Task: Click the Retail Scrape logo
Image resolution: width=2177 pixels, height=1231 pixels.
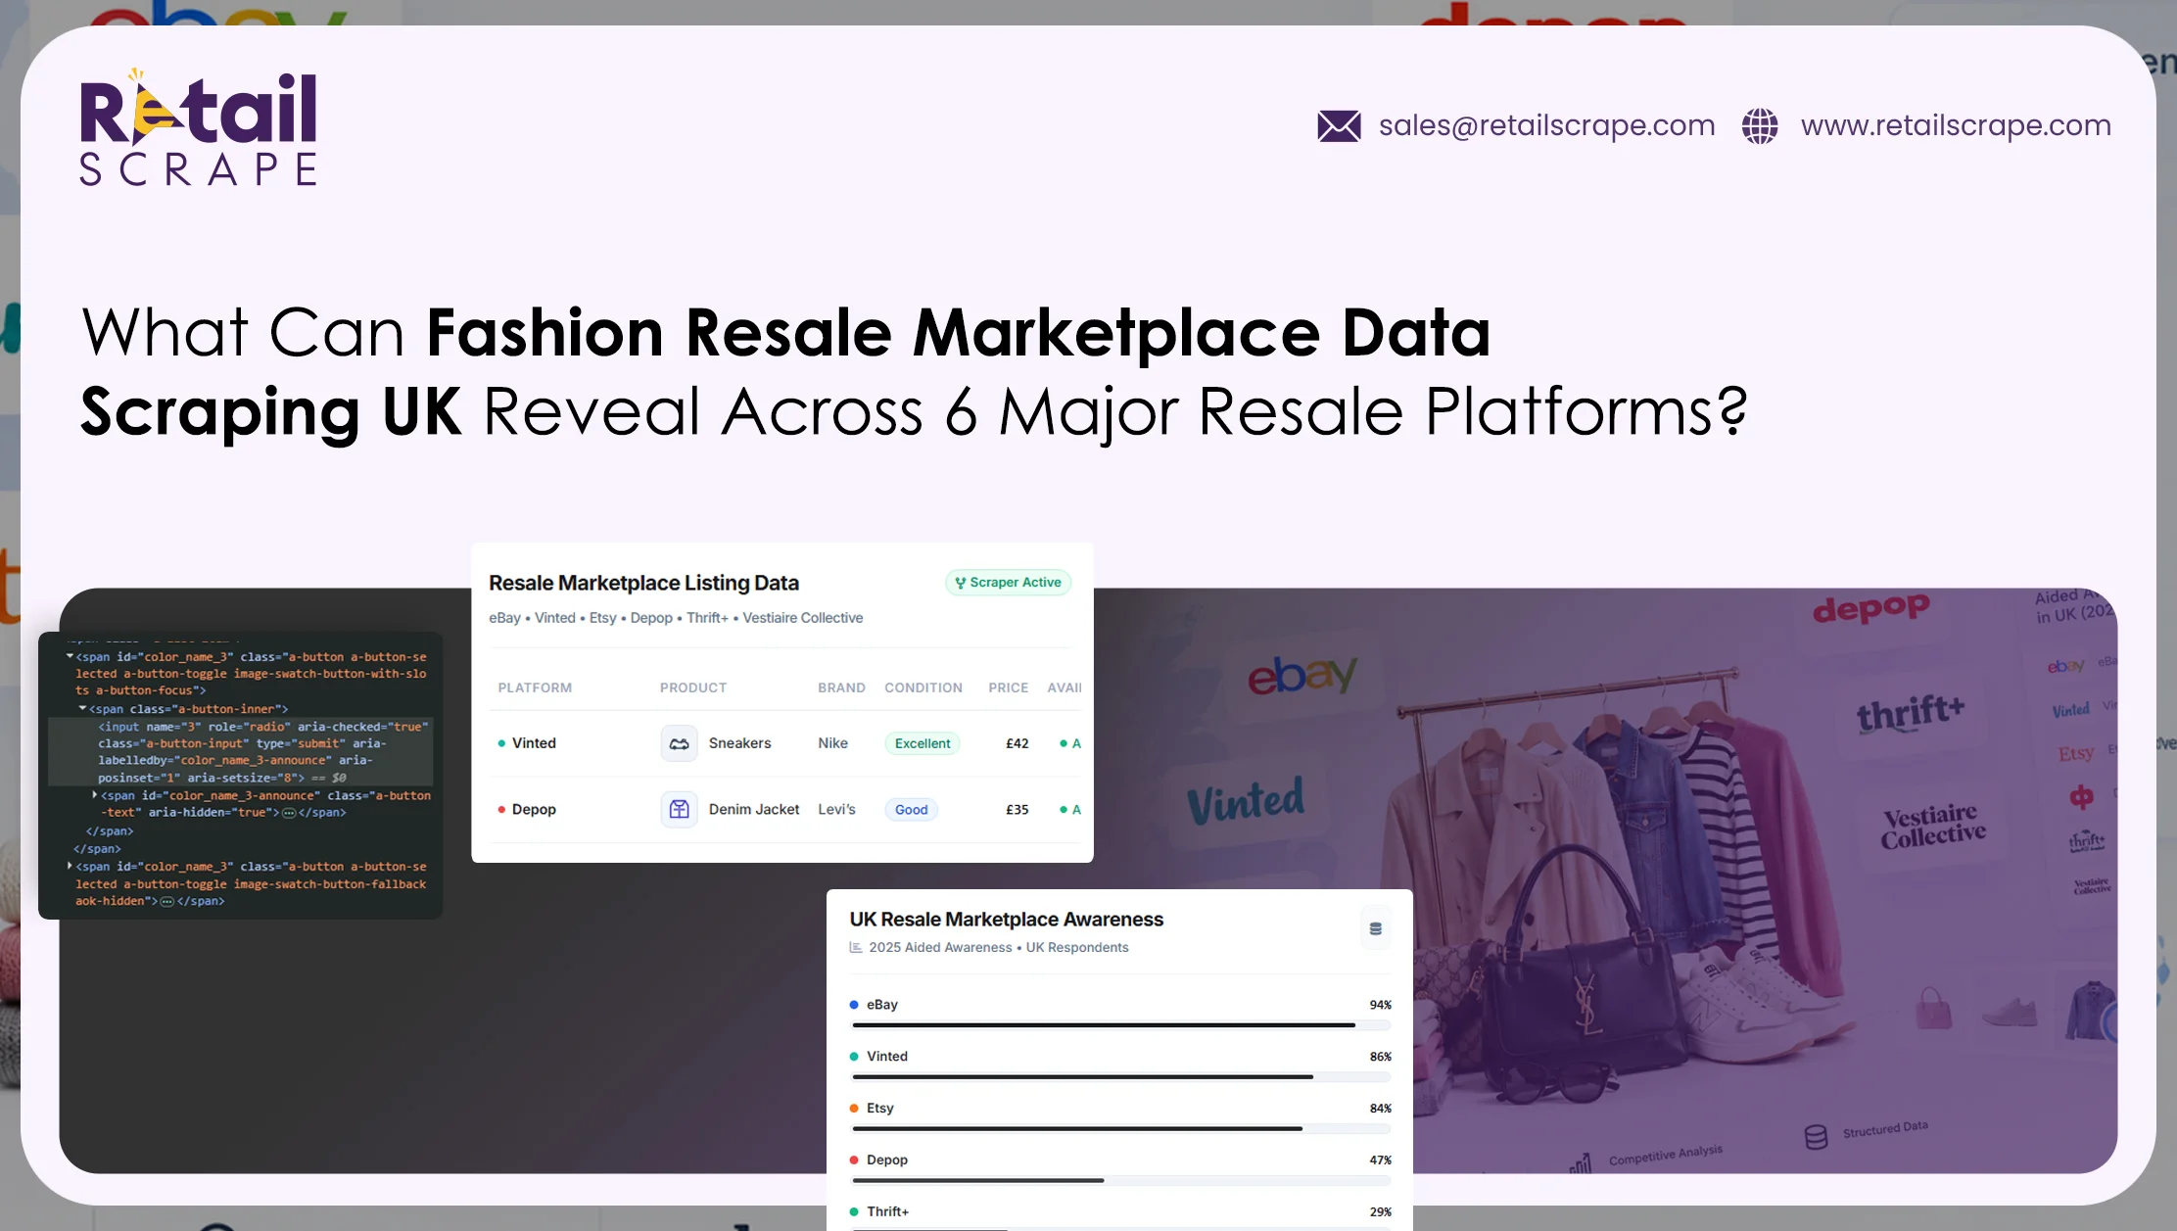Action: [198, 128]
